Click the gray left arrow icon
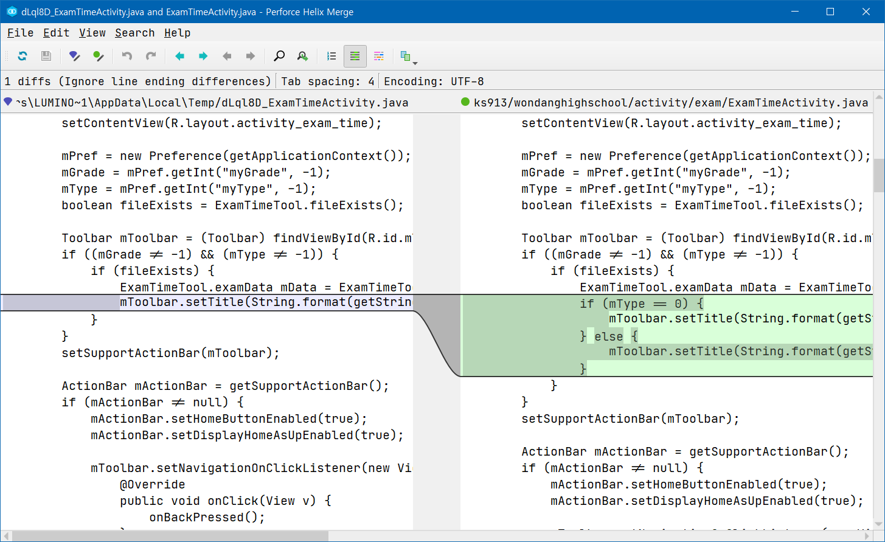The width and height of the screenshot is (885, 542). [x=227, y=56]
